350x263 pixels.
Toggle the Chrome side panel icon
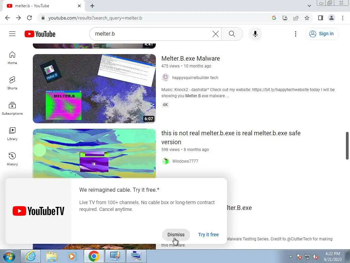321,18
